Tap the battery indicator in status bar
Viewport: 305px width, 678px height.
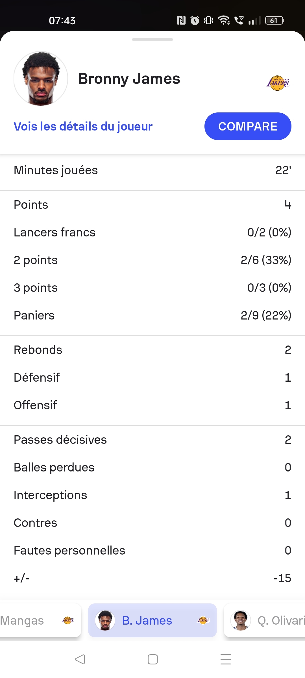coord(274,20)
